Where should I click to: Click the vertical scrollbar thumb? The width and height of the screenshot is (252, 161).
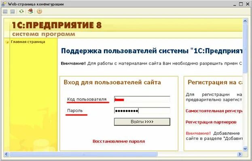click(x=245, y=48)
